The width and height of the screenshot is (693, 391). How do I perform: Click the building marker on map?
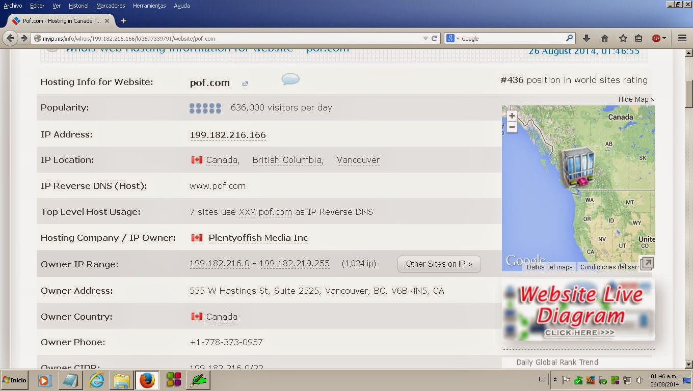[x=578, y=166]
